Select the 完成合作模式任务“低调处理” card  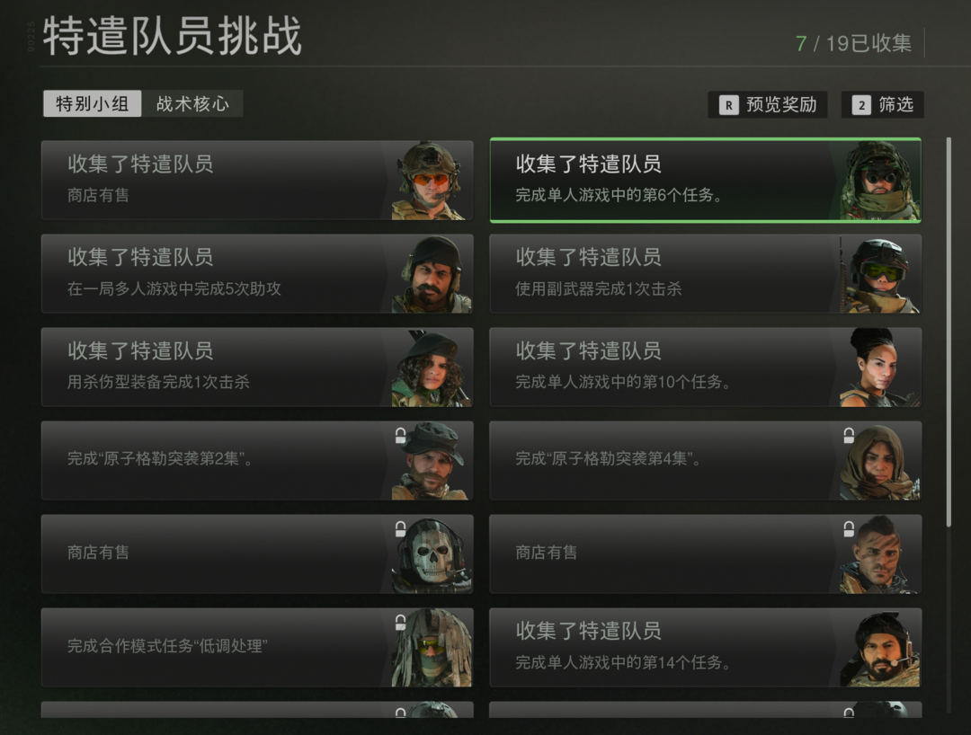point(257,647)
